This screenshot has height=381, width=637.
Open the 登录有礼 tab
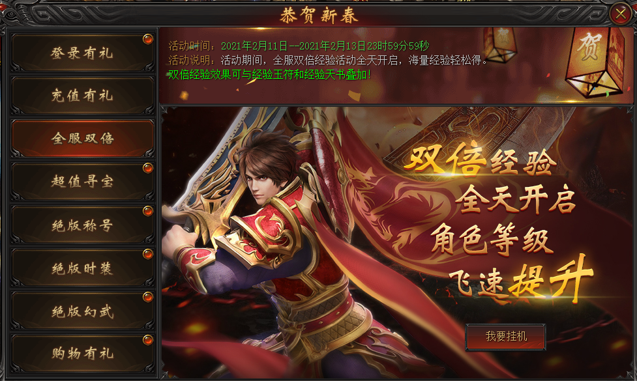pyautogui.click(x=82, y=53)
